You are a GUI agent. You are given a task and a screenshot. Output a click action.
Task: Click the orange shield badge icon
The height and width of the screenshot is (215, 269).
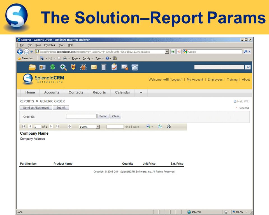point(73,67)
